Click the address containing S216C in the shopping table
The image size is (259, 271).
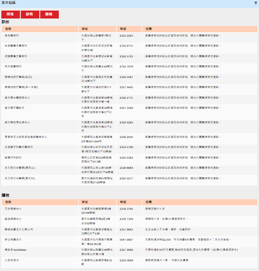pos(97,242)
